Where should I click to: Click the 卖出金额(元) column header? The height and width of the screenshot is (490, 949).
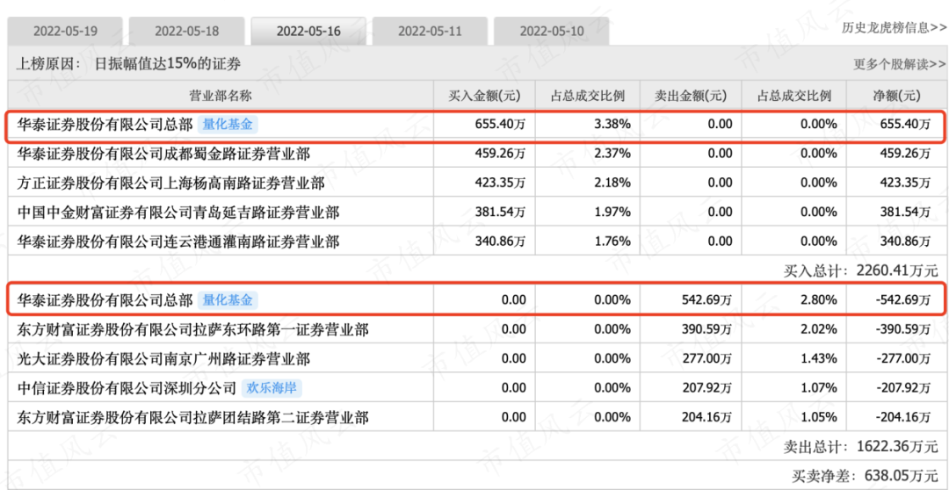pos(691,96)
